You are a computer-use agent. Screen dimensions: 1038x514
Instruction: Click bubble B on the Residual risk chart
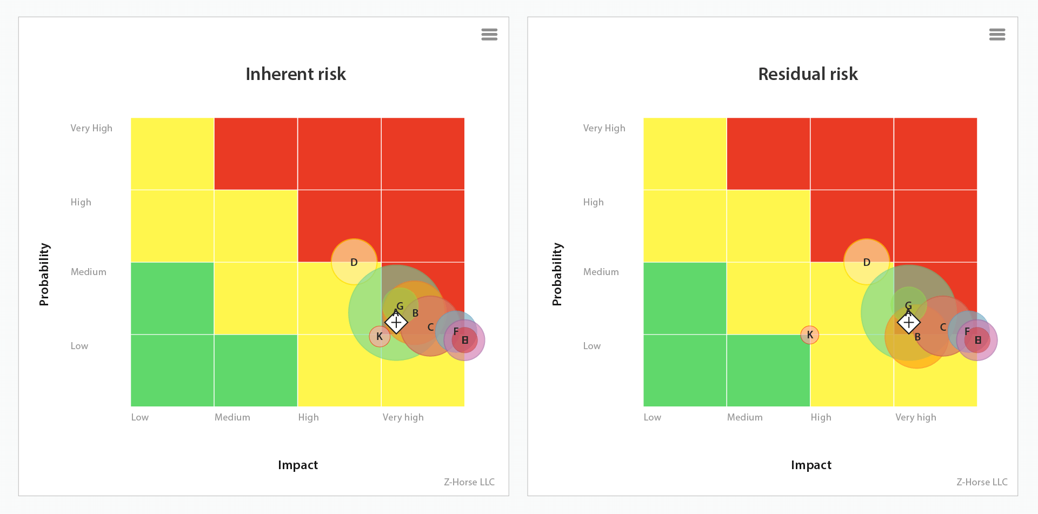click(917, 336)
